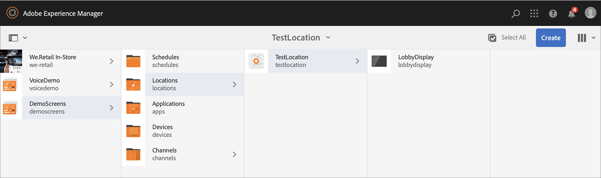Viewport: 601px width, 178px height.
Task: Check the Select All checkbox
Action: (x=492, y=38)
